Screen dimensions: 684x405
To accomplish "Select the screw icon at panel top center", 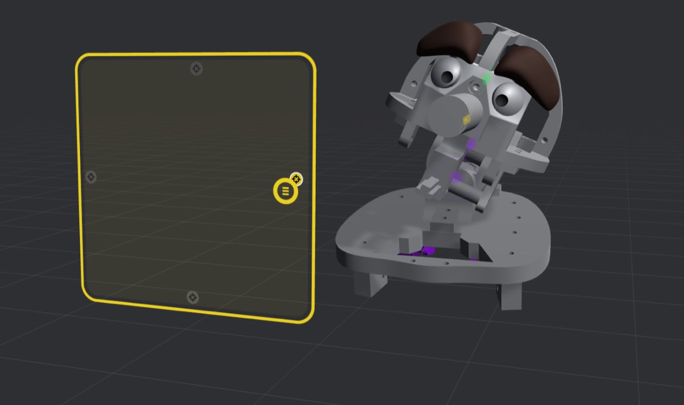I will (196, 69).
